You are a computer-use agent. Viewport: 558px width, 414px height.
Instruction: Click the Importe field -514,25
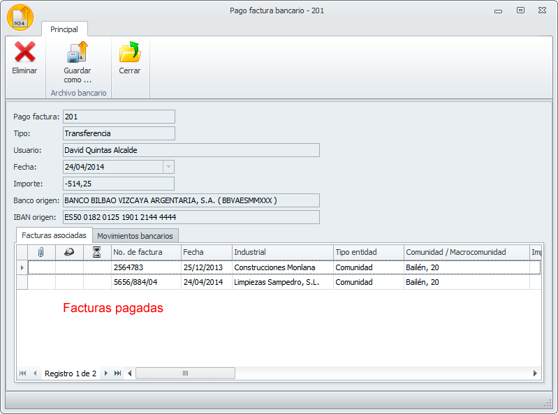click(119, 184)
